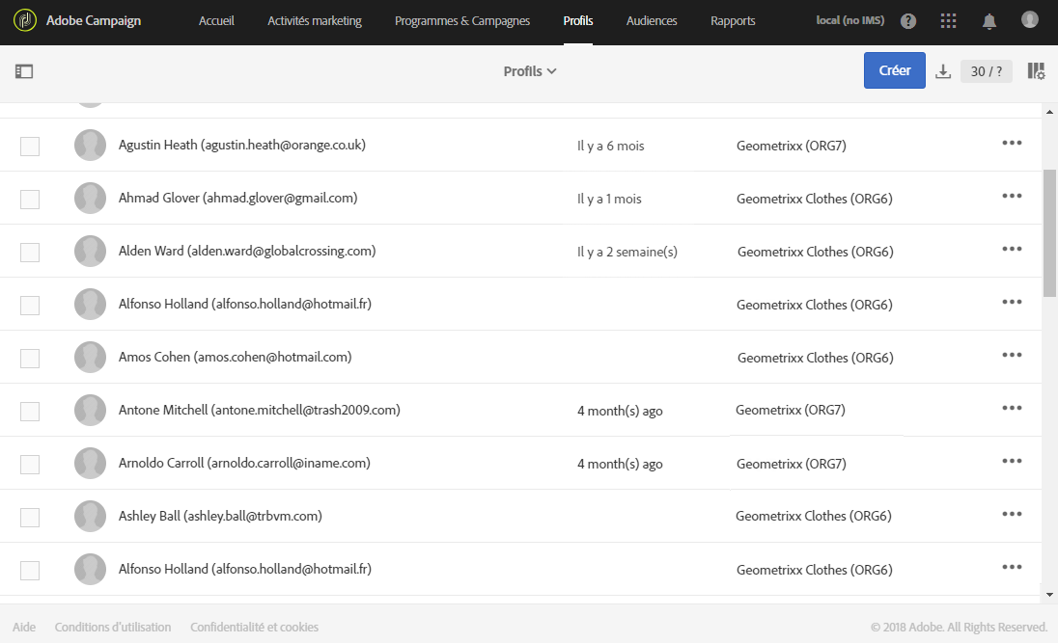Go to the Activités marketing tab
This screenshot has height=643, width=1058.
click(315, 21)
